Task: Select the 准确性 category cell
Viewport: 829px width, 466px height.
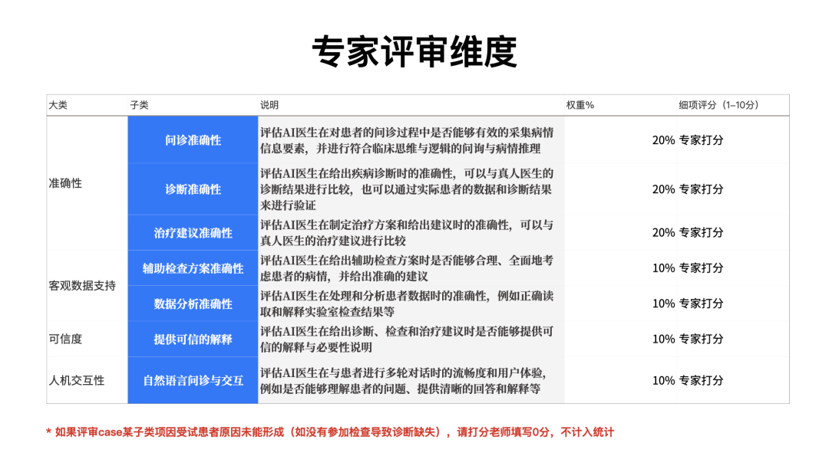Action: [65, 184]
